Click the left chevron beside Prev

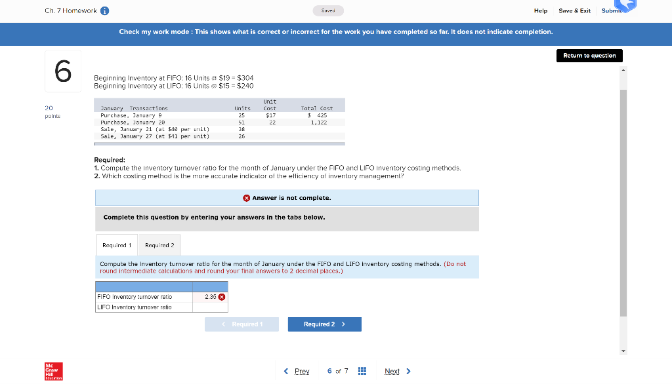tap(285, 371)
